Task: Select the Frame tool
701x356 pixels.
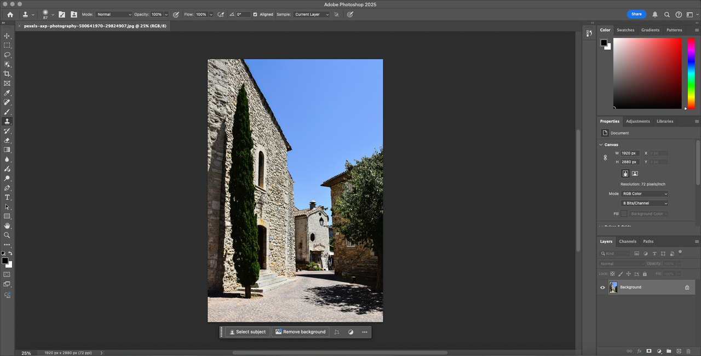Action: click(x=7, y=83)
